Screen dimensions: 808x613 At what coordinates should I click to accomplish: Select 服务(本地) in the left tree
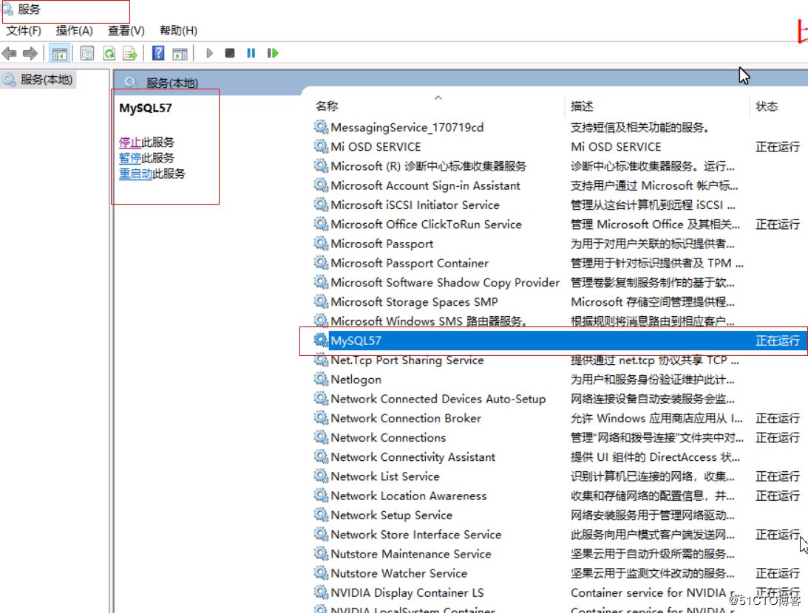point(47,80)
